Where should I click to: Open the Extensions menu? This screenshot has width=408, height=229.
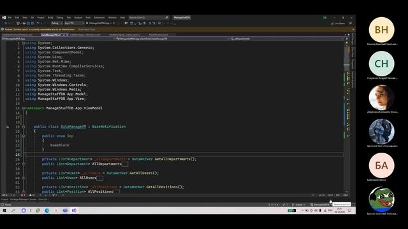(99, 18)
